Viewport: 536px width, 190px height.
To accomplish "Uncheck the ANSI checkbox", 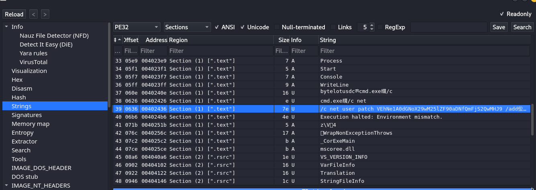I will point(225,27).
